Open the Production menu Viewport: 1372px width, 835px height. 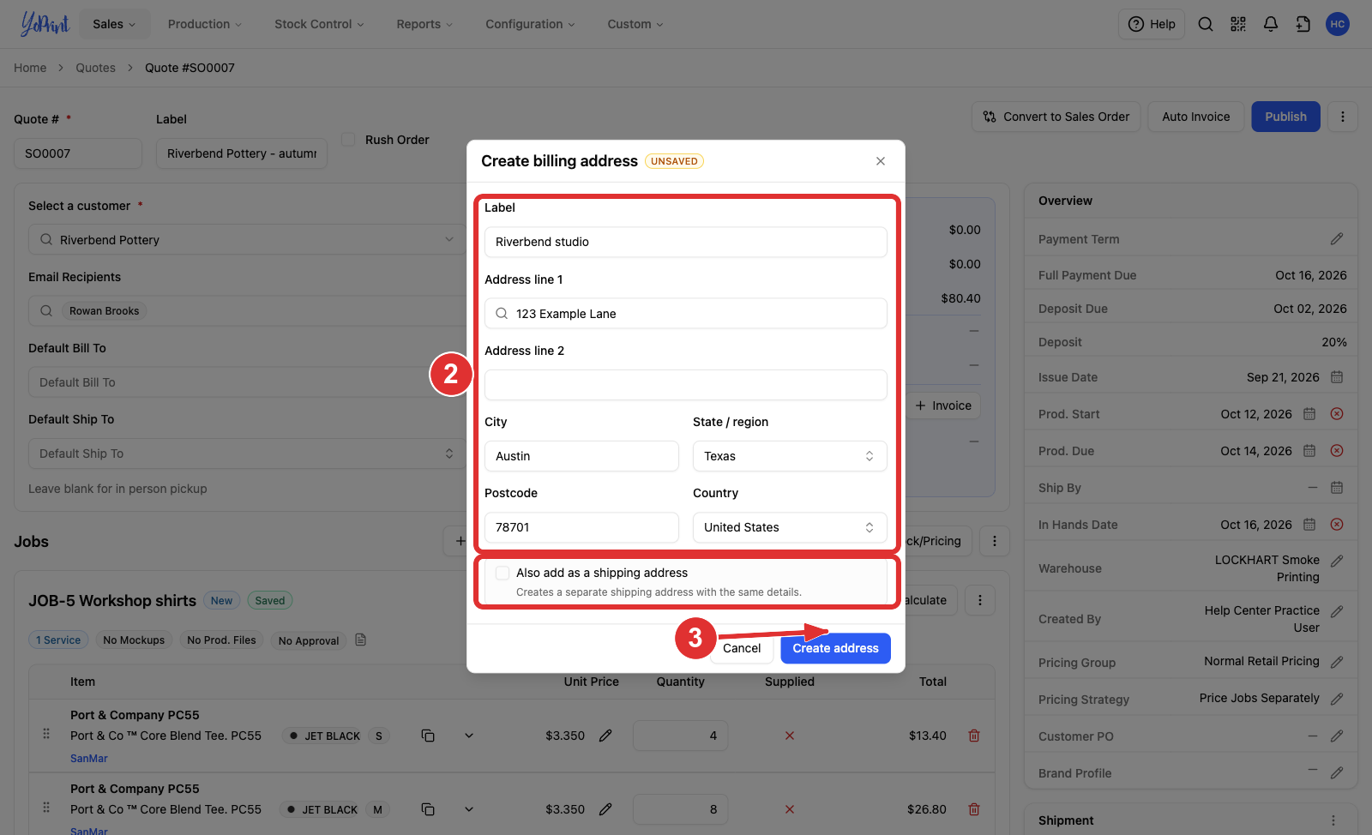click(205, 24)
